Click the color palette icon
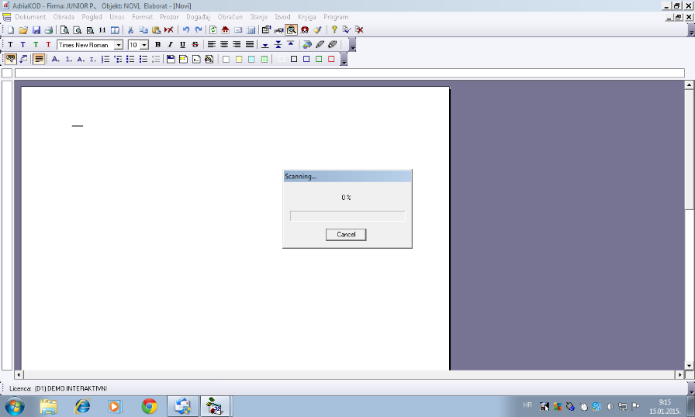This screenshot has height=417, width=695. coord(307,45)
